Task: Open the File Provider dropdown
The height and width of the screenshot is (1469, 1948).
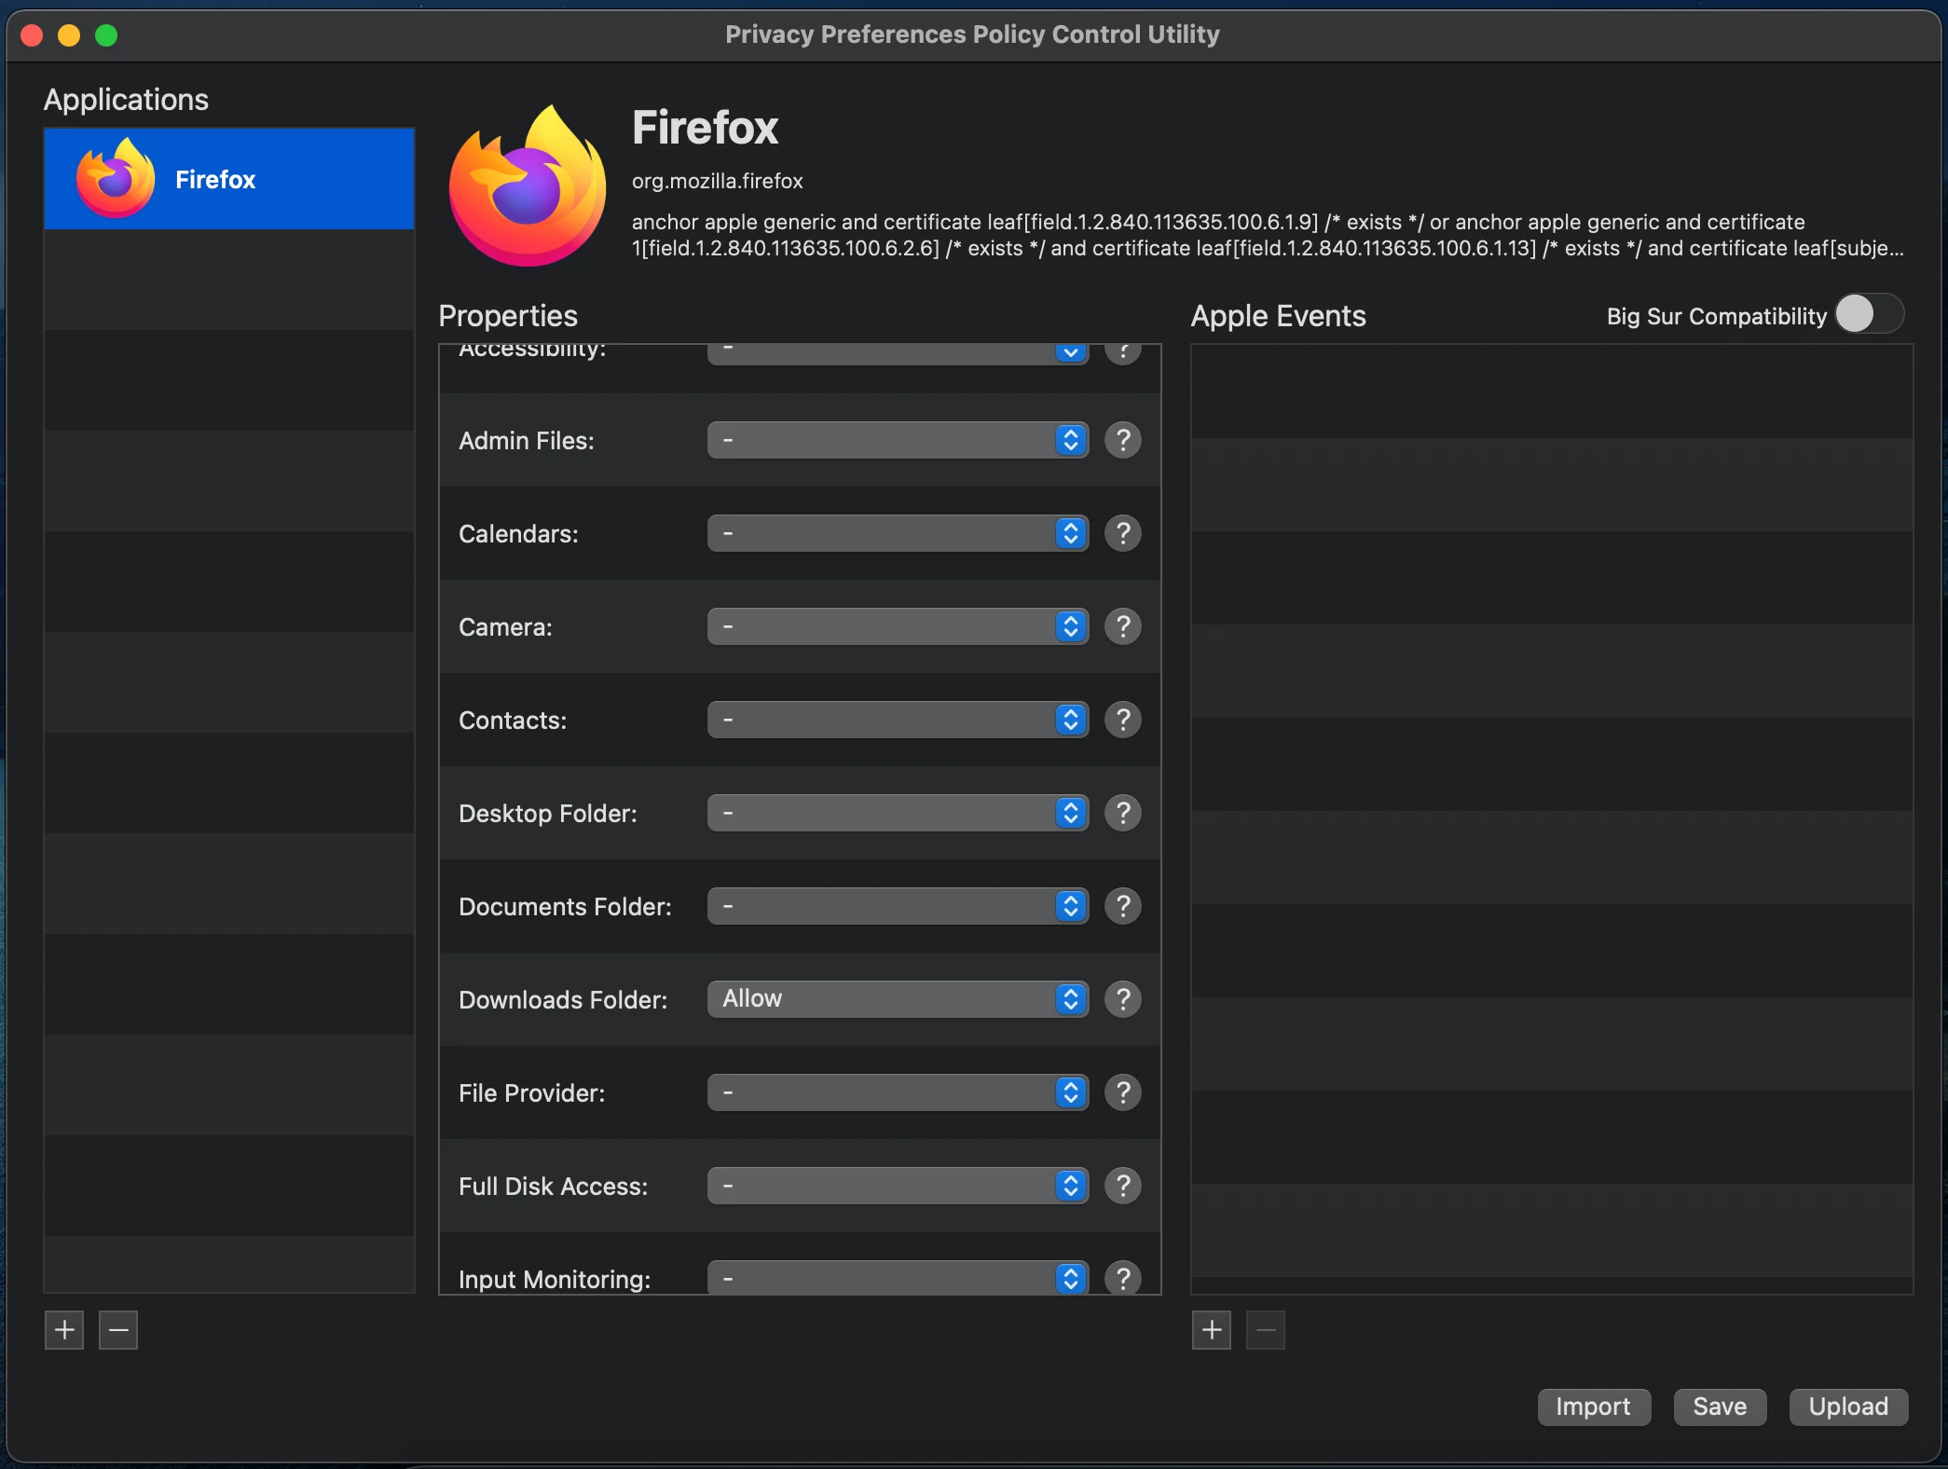Action: click(x=898, y=1092)
